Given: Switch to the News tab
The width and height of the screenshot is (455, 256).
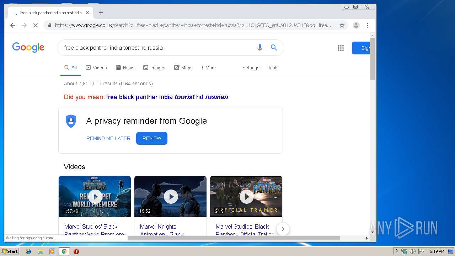Looking at the screenshot, I should point(125,68).
